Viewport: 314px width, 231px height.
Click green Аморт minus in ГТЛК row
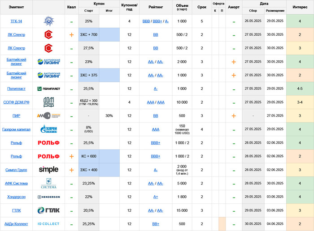point(234,211)
